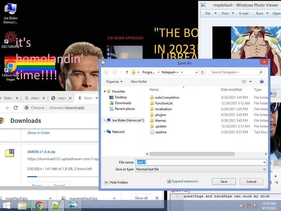Open Action Center flag tray icon
The width and height of the screenshot is (281, 211).
pos(255,206)
